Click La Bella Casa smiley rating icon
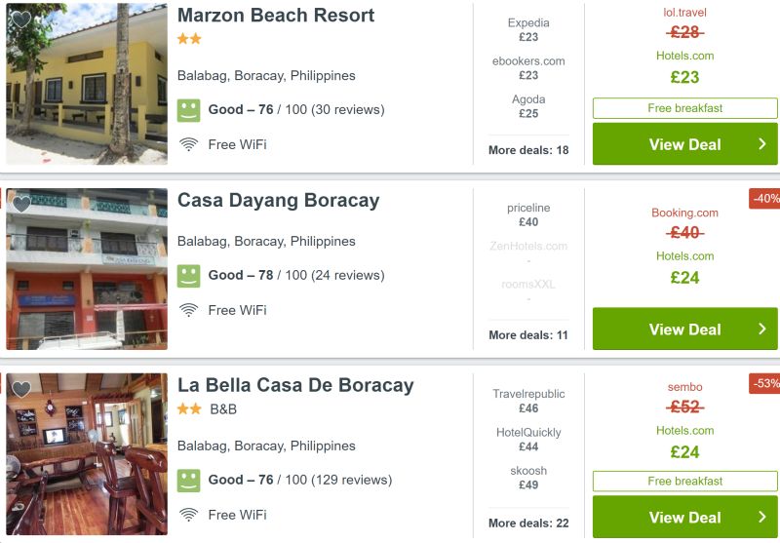 [x=188, y=481]
